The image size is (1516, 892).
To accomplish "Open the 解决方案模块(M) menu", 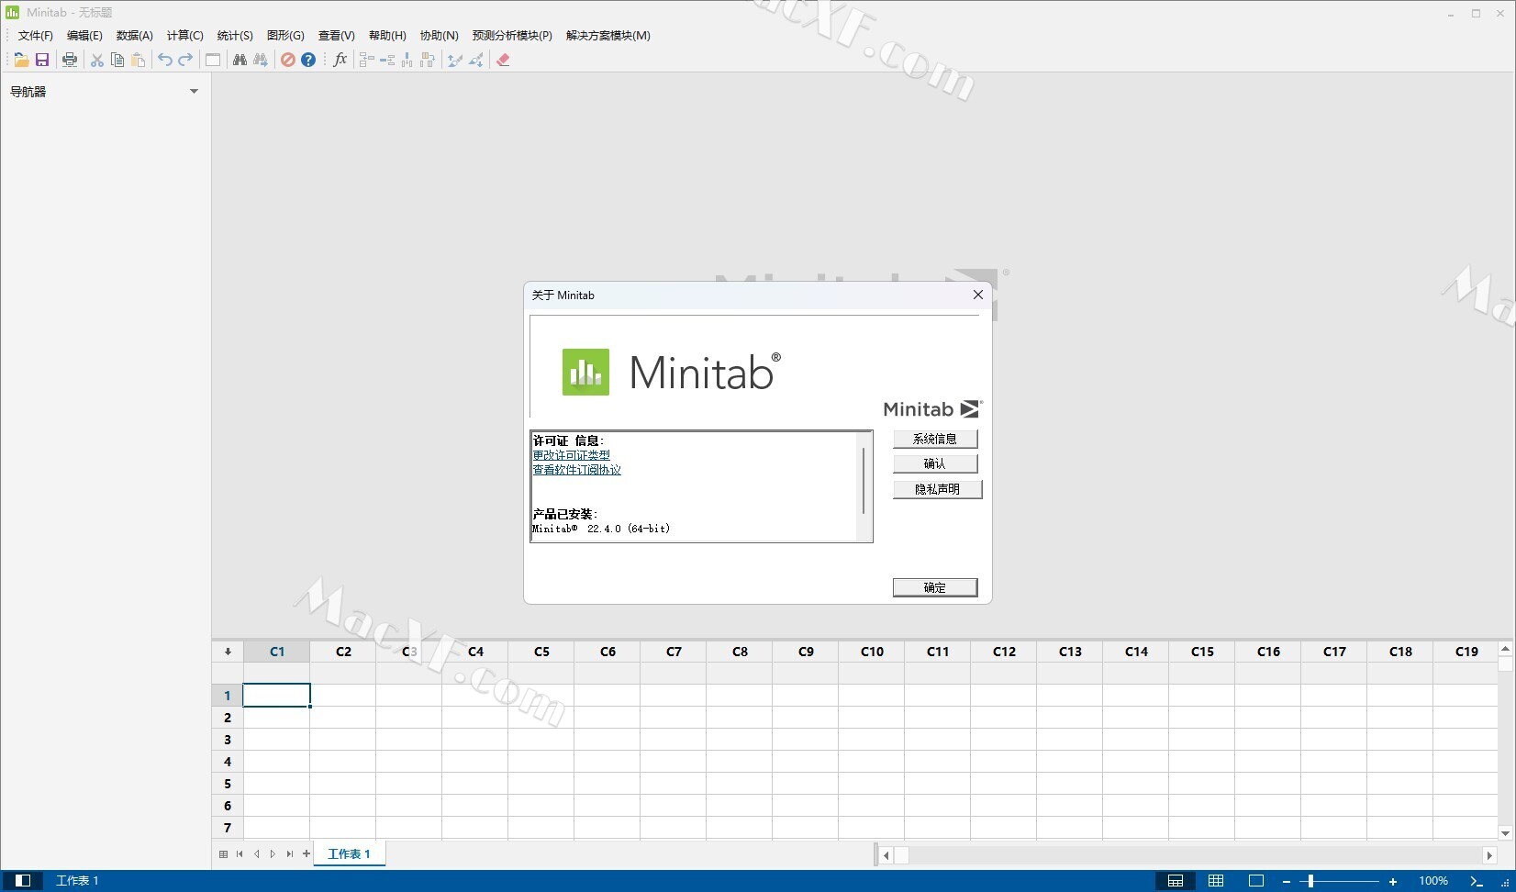I will coord(608,35).
